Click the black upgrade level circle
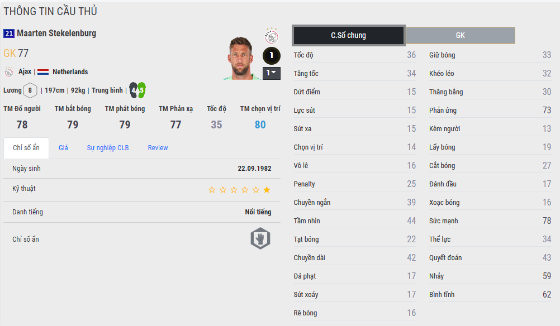This screenshot has width=560, height=326. 272,56
